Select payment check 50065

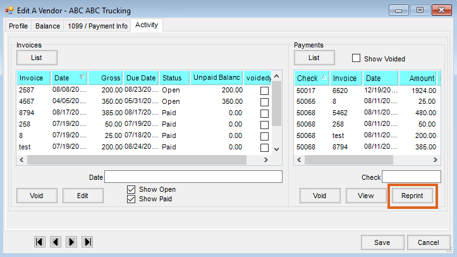306,101
